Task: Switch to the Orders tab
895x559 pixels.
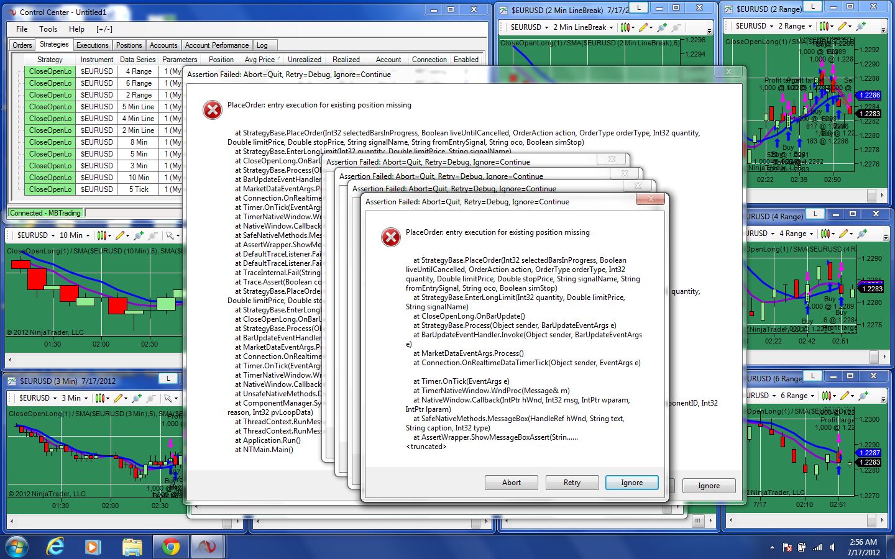Action: tap(22, 45)
